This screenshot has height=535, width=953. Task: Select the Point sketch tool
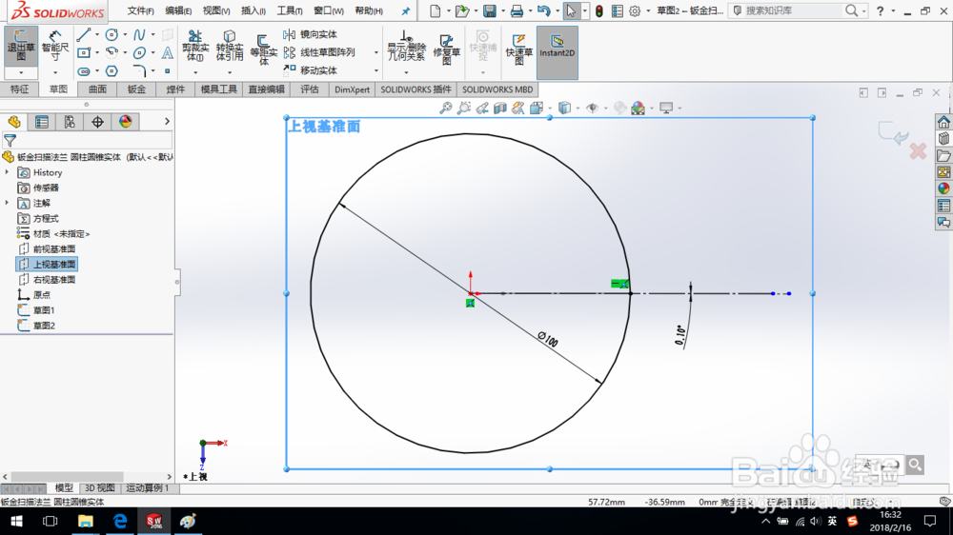(167, 71)
